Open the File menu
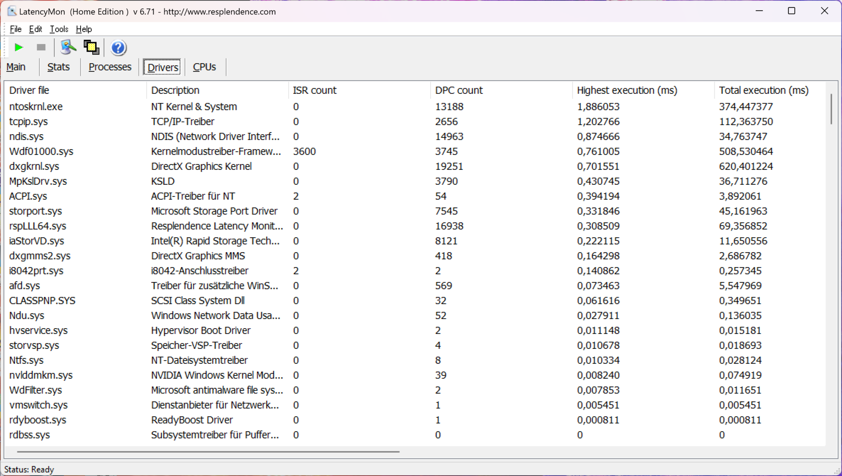Viewport: 842px width, 476px height. (15, 29)
